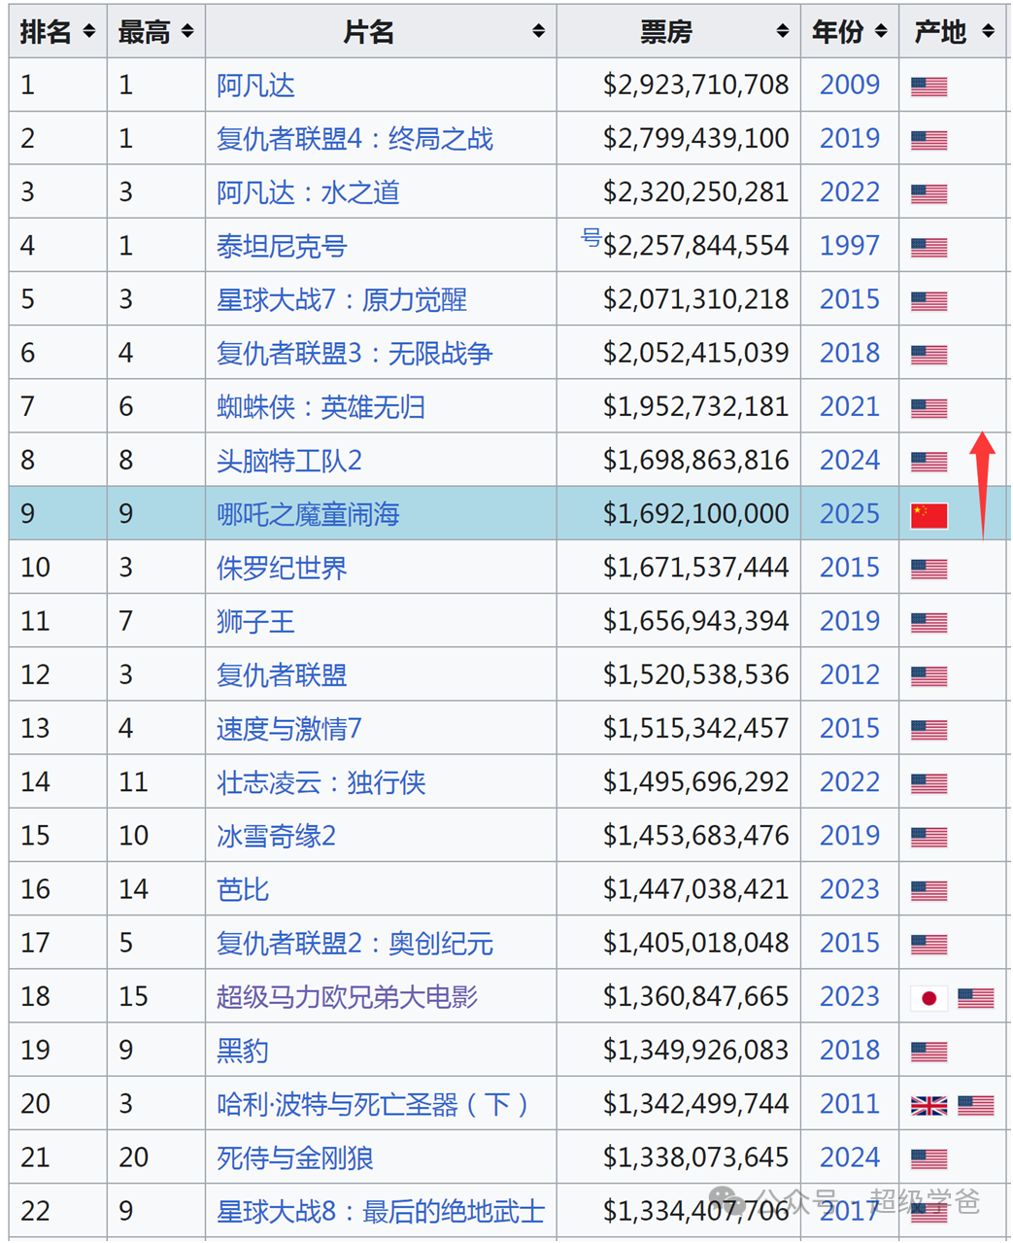Viewport: 1013px width, 1243px height.
Task: Open year 2021 link for 蜘蛛侠
Action: [850, 406]
